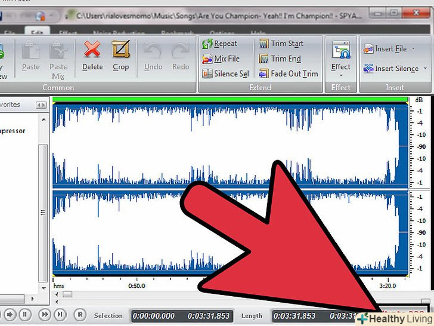434x326 pixels.
Task: Click selection start time 0:00:00.000
Action: [x=154, y=316]
